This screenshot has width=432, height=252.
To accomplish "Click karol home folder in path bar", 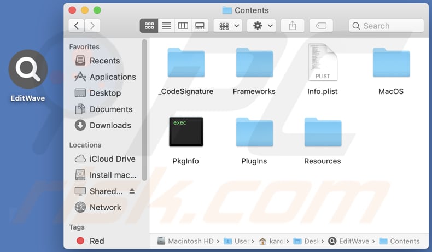I will (x=271, y=241).
